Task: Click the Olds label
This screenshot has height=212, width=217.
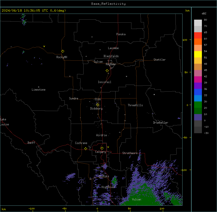Action: point(98,99)
